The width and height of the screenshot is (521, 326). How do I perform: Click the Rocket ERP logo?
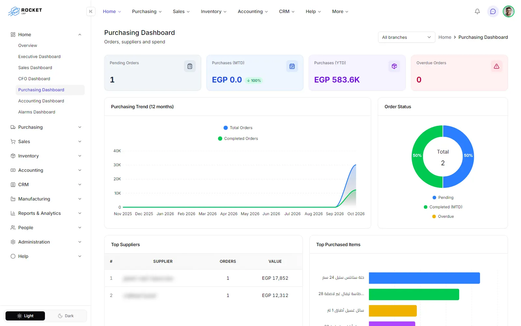(x=25, y=11)
